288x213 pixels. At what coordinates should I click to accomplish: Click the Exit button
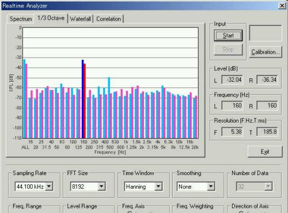[x=265, y=151]
